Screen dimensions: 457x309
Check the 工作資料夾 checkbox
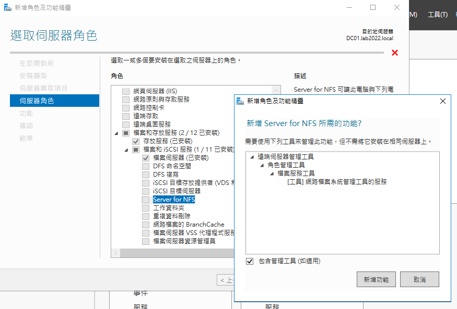click(146, 208)
